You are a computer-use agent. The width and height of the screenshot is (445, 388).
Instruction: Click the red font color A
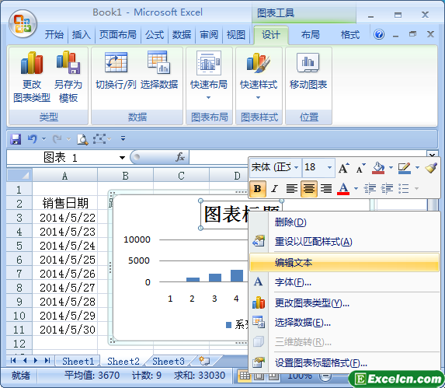343,188
